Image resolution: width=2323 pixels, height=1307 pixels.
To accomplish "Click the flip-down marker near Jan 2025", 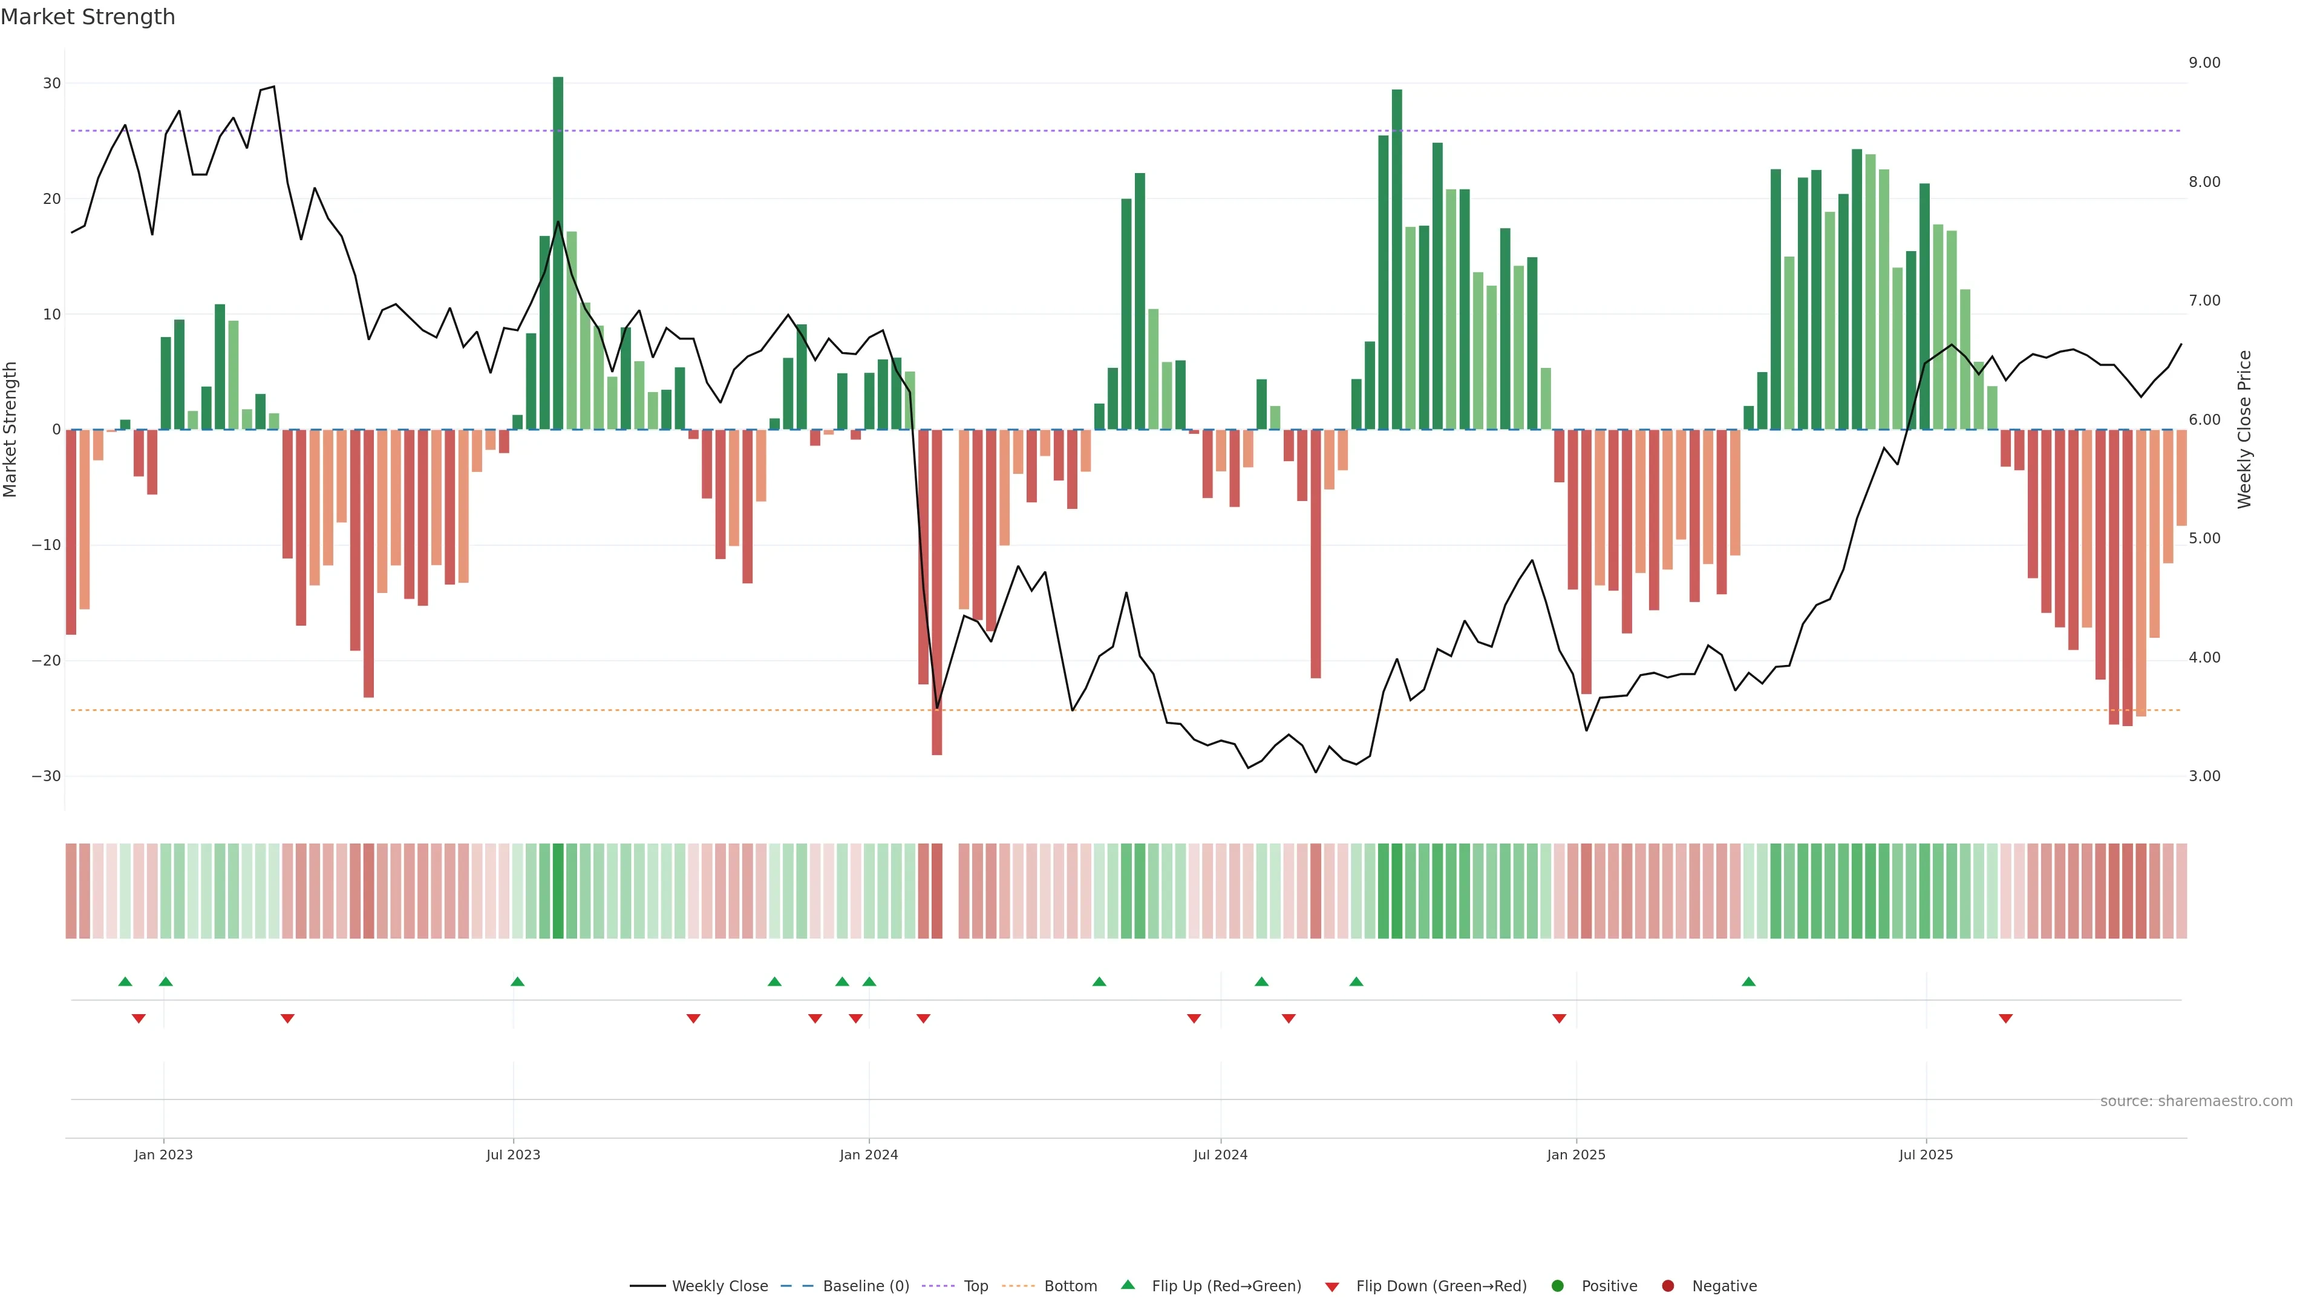I will 1559,1018.
